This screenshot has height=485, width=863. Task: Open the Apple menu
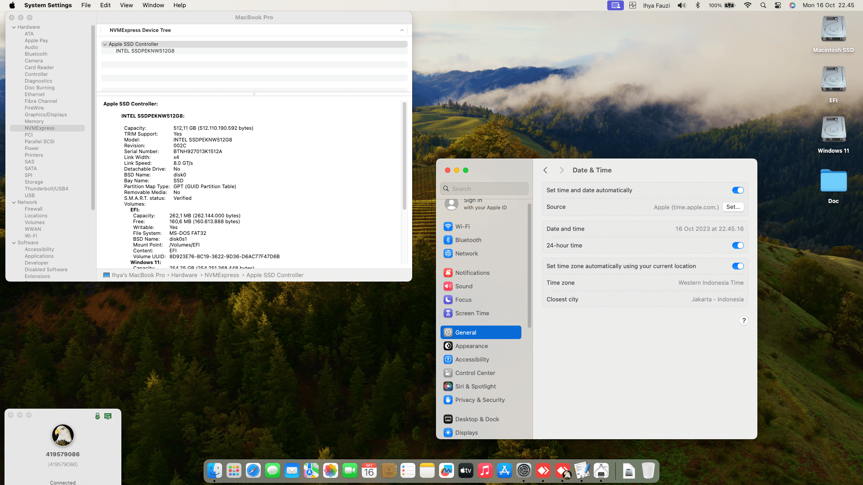tap(12, 5)
